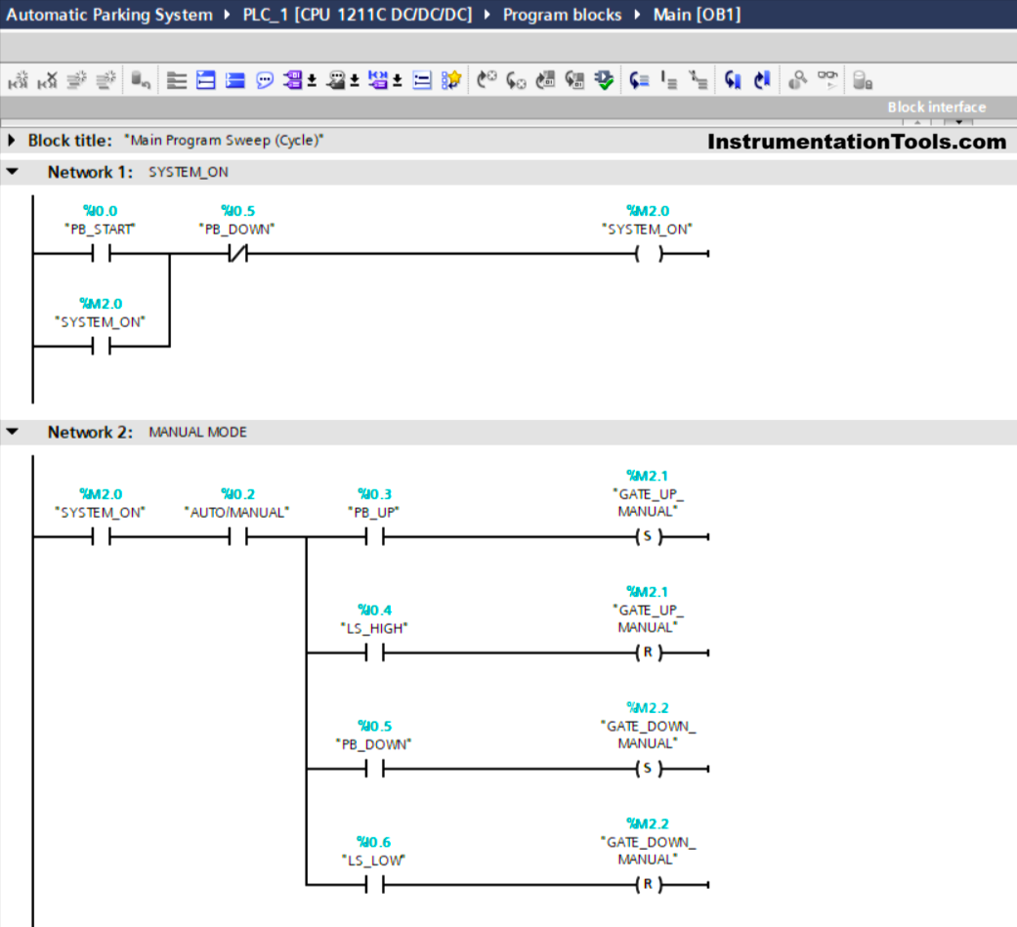Screen dimensions: 1017x927
Task: Select SYSTEM_ON contact in Network 2
Action: pyautogui.click(x=102, y=537)
